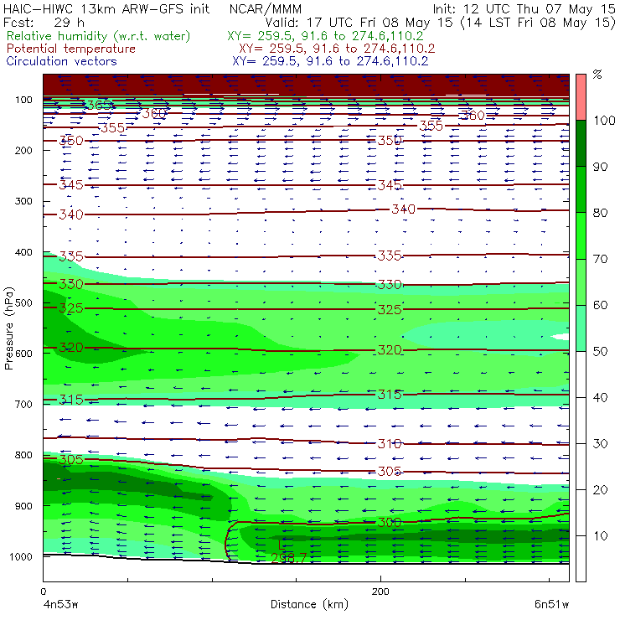620x620 pixels.
Task: Click the '200' tick on the distance axis
Action: [380, 592]
